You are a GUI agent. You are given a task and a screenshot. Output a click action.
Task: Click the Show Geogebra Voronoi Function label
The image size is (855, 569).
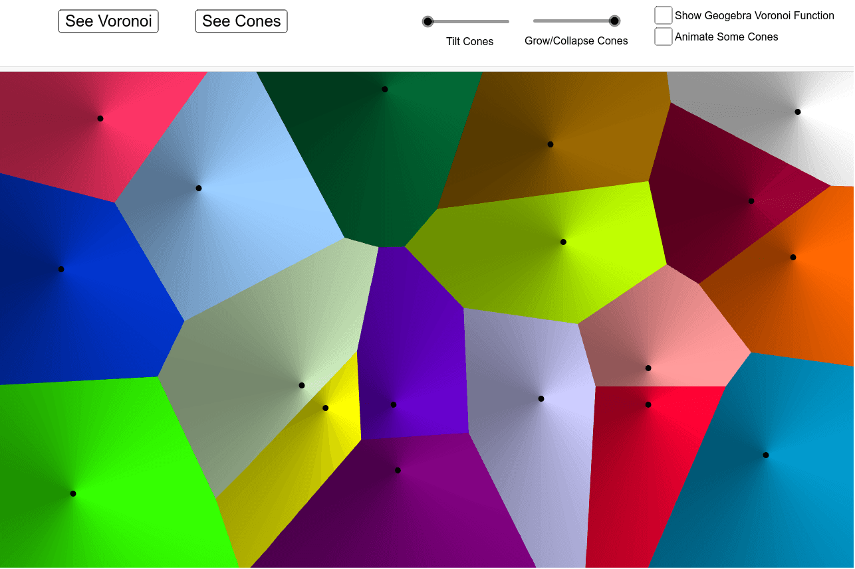[755, 15]
